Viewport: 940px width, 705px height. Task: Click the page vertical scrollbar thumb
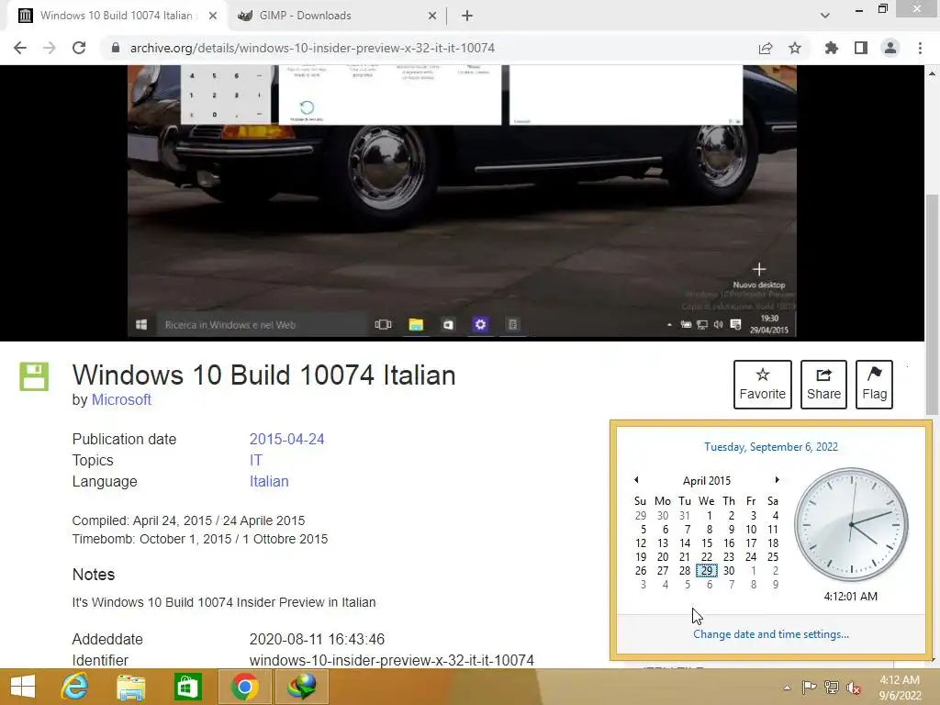932,305
